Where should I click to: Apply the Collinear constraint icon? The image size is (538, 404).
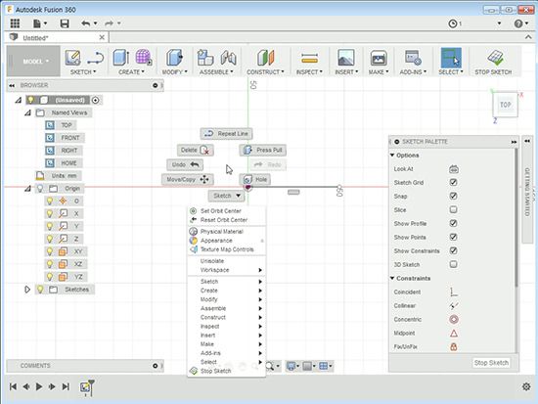click(454, 305)
